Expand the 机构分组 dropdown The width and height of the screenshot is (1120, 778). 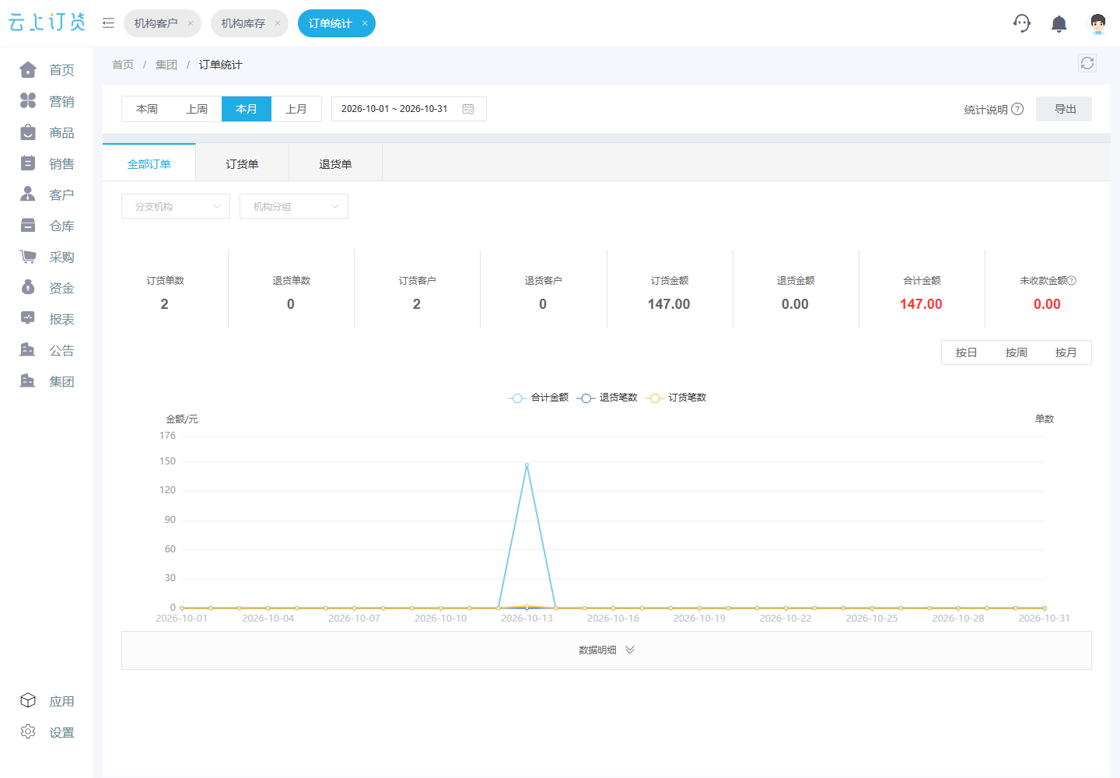coord(294,206)
